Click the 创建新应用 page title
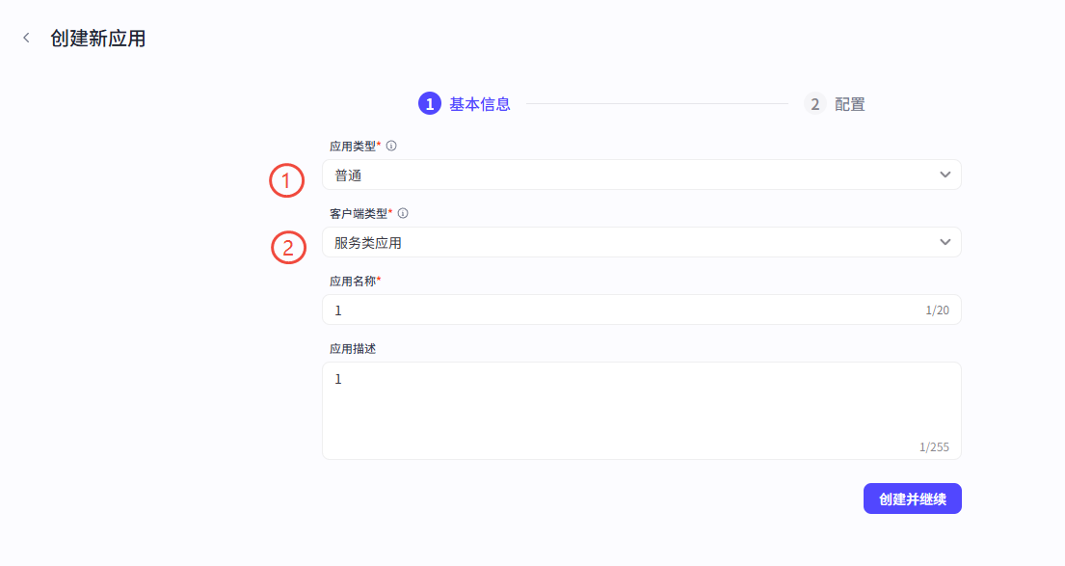The height and width of the screenshot is (566, 1065). (x=98, y=40)
